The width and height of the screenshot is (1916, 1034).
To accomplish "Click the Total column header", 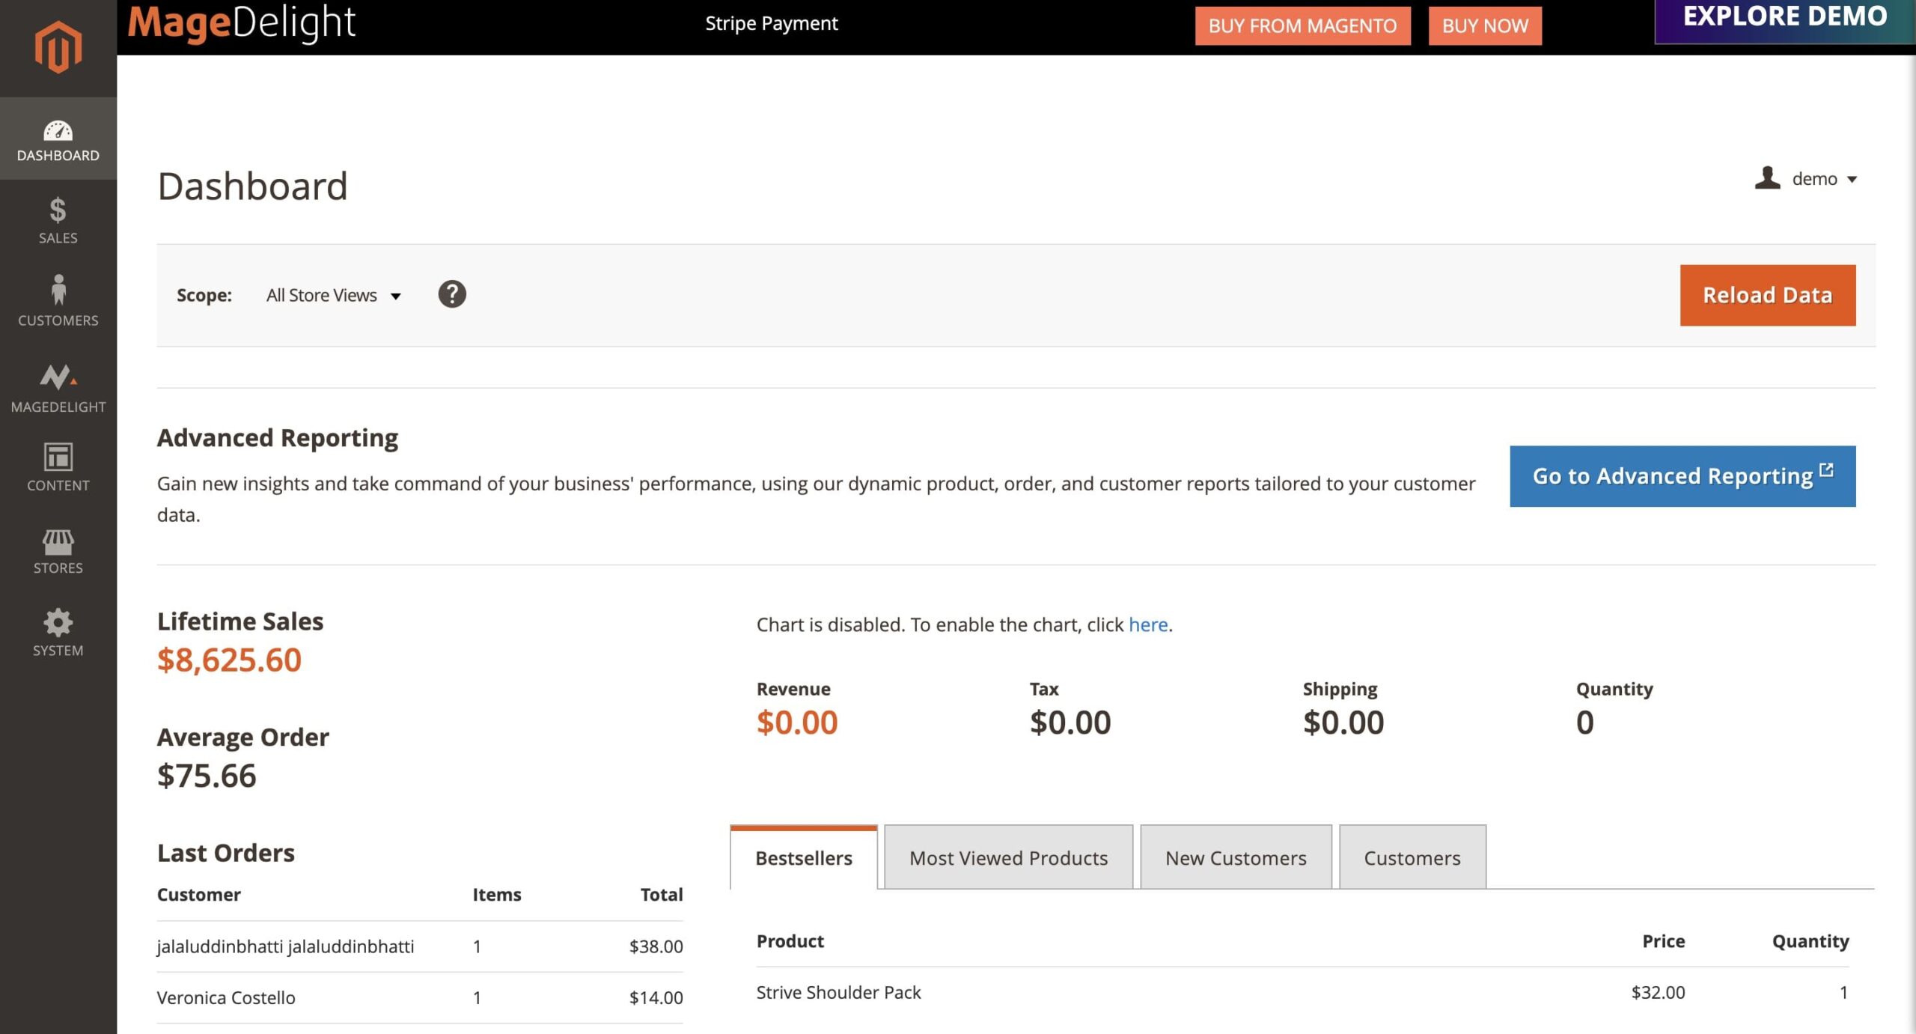I will [x=662, y=895].
